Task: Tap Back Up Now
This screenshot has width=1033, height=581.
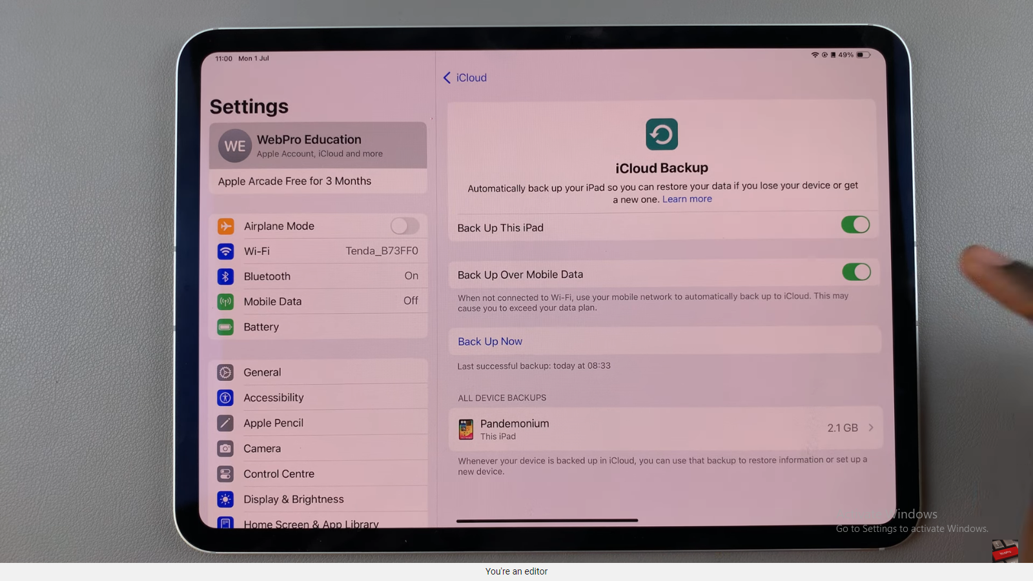Action: [490, 341]
